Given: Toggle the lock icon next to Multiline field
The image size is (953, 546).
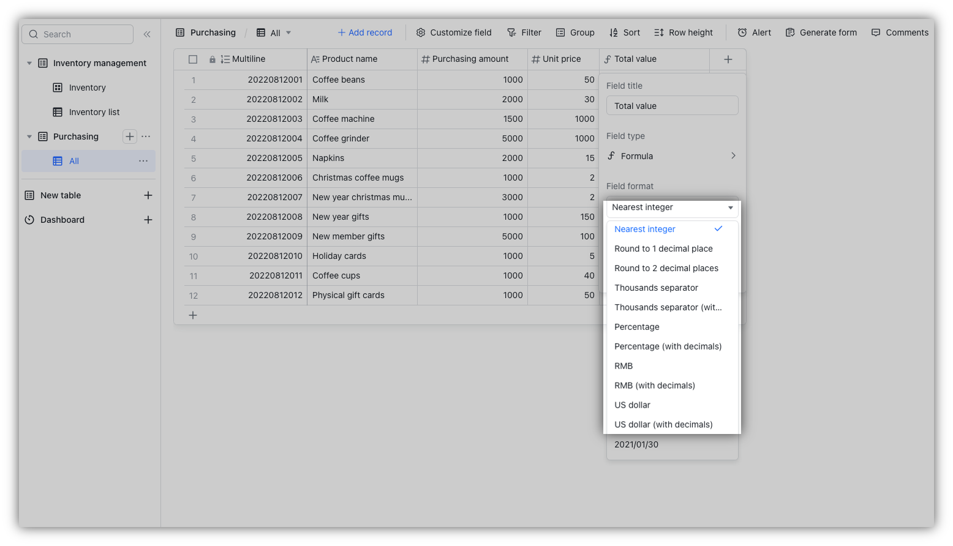Looking at the screenshot, I should pos(213,59).
